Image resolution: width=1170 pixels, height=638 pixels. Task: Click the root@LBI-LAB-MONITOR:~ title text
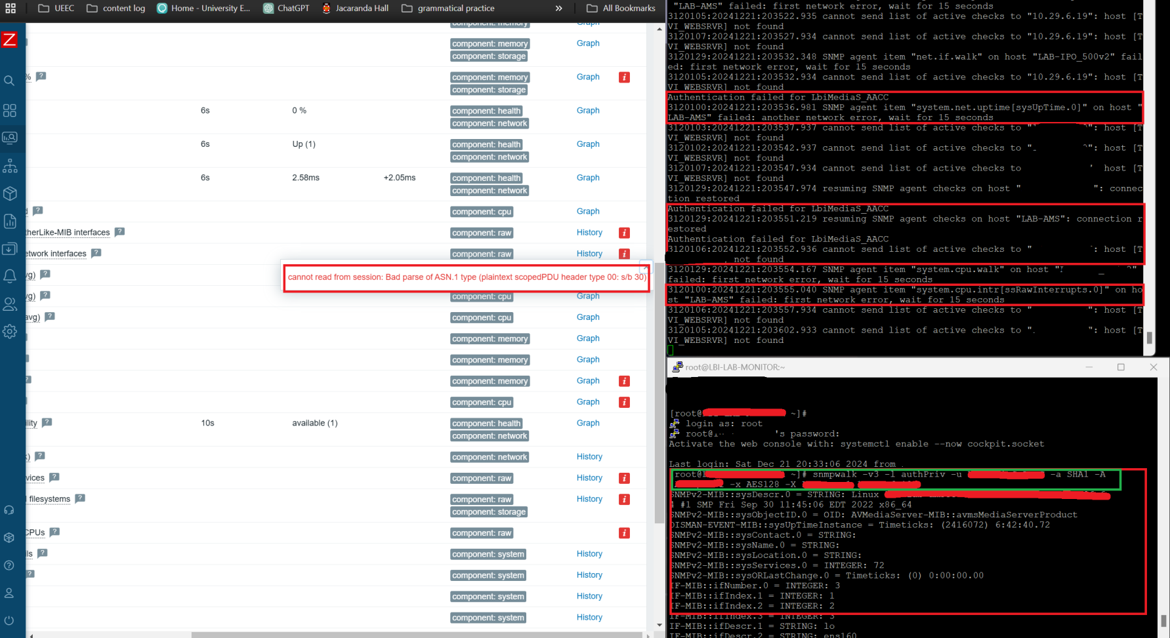tap(735, 367)
